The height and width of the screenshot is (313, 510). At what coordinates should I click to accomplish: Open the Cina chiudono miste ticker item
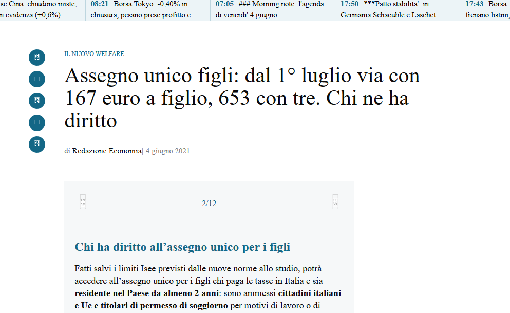coord(39,10)
